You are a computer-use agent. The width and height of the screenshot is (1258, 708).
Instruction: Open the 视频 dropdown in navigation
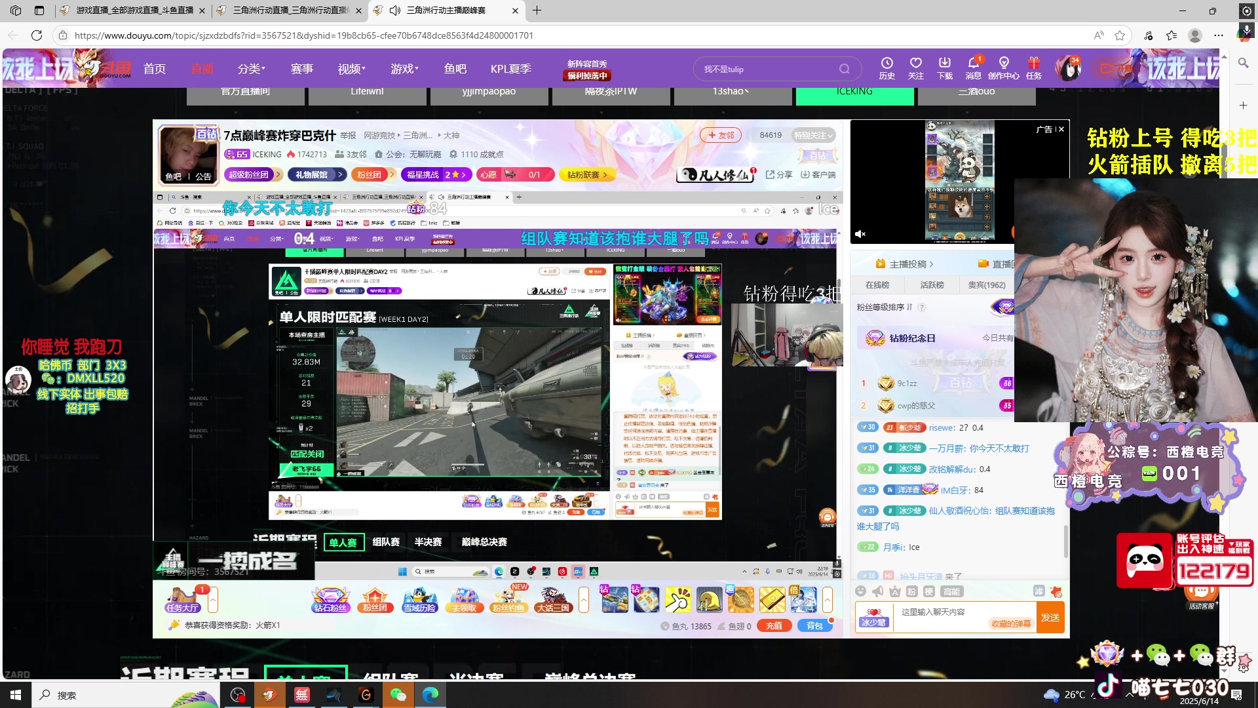click(x=352, y=69)
